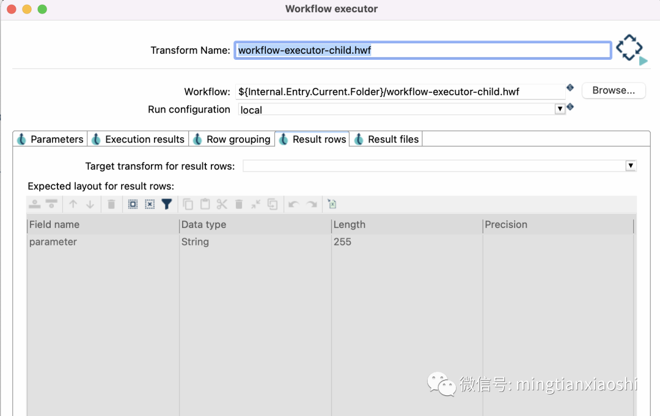The width and height of the screenshot is (660, 416).
Task: Click the Browse... button
Action: click(x=614, y=90)
